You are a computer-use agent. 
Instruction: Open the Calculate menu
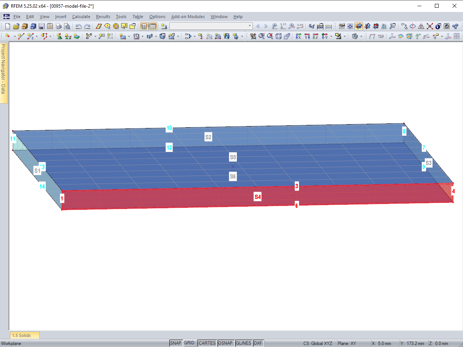pos(81,17)
